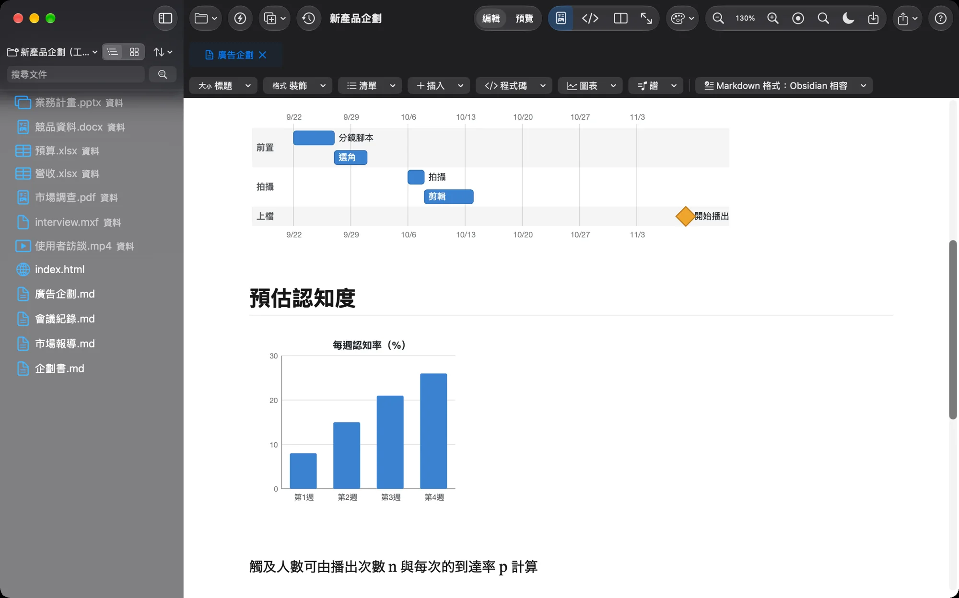Click the vertical scrollbar thumb
The width and height of the screenshot is (959, 598).
point(953,330)
